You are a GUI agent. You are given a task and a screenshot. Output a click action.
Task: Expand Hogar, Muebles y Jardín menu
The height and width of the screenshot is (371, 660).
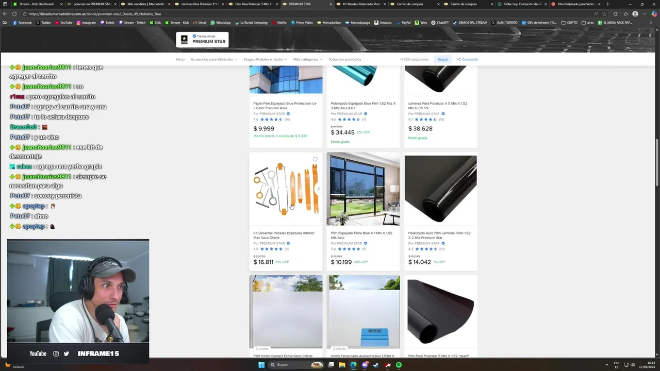[x=266, y=59]
